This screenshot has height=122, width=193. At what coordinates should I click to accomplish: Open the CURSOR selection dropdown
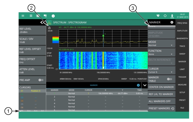160,70
